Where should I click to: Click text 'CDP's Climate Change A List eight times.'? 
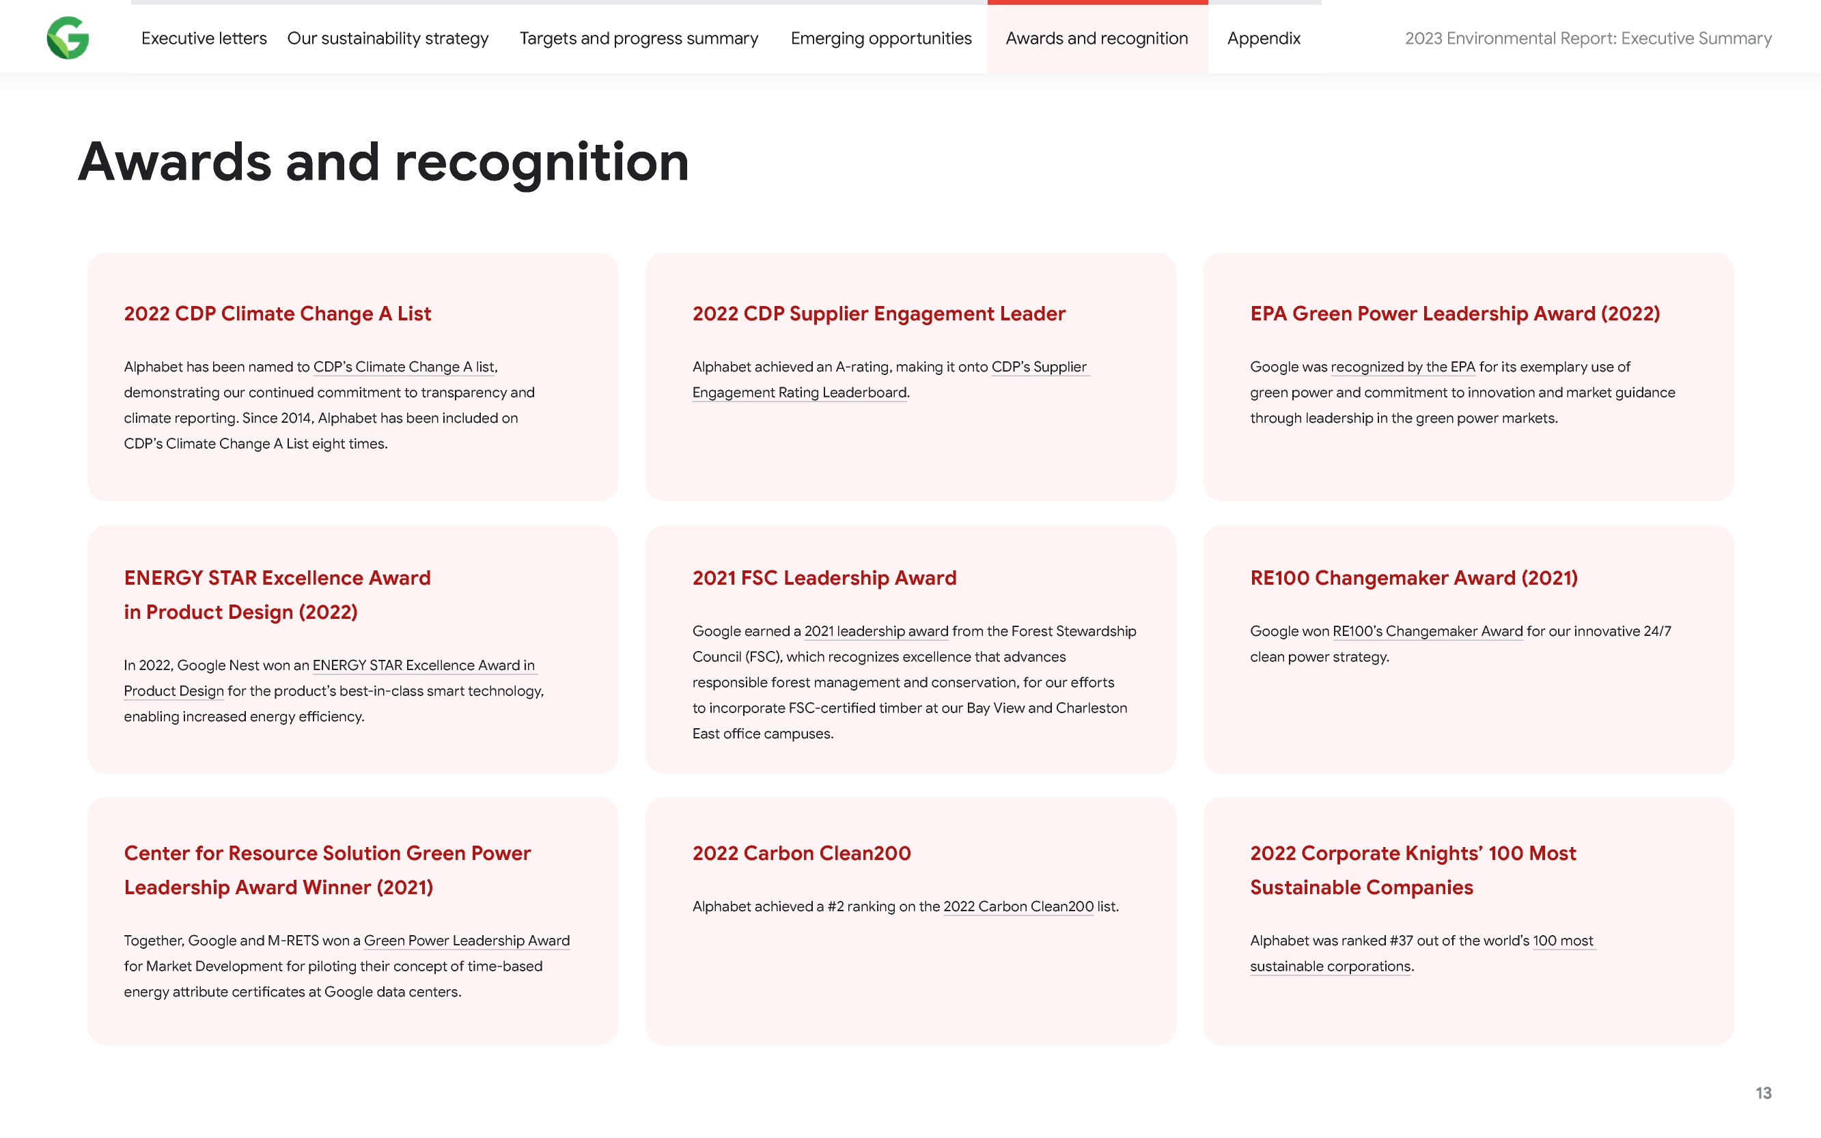tap(256, 444)
